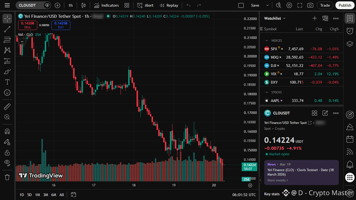
Task: Open CLOUSDT details three-dot menu
Action: point(336,113)
